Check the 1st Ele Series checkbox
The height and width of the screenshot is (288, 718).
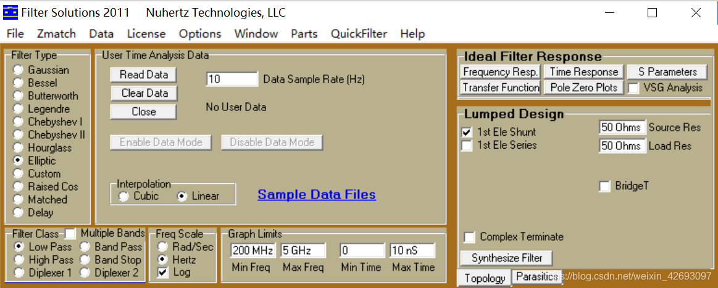tap(467, 146)
